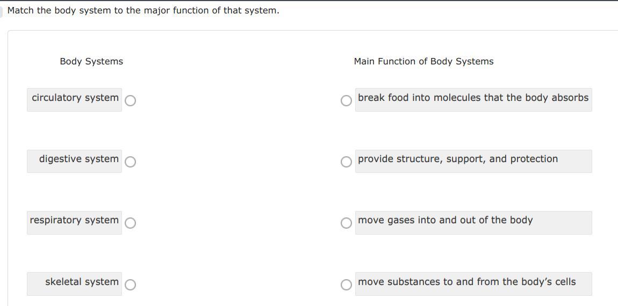Select the circle next to 'move substances to and from'
The image size is (618, 306).
click(x=347, y=285)
